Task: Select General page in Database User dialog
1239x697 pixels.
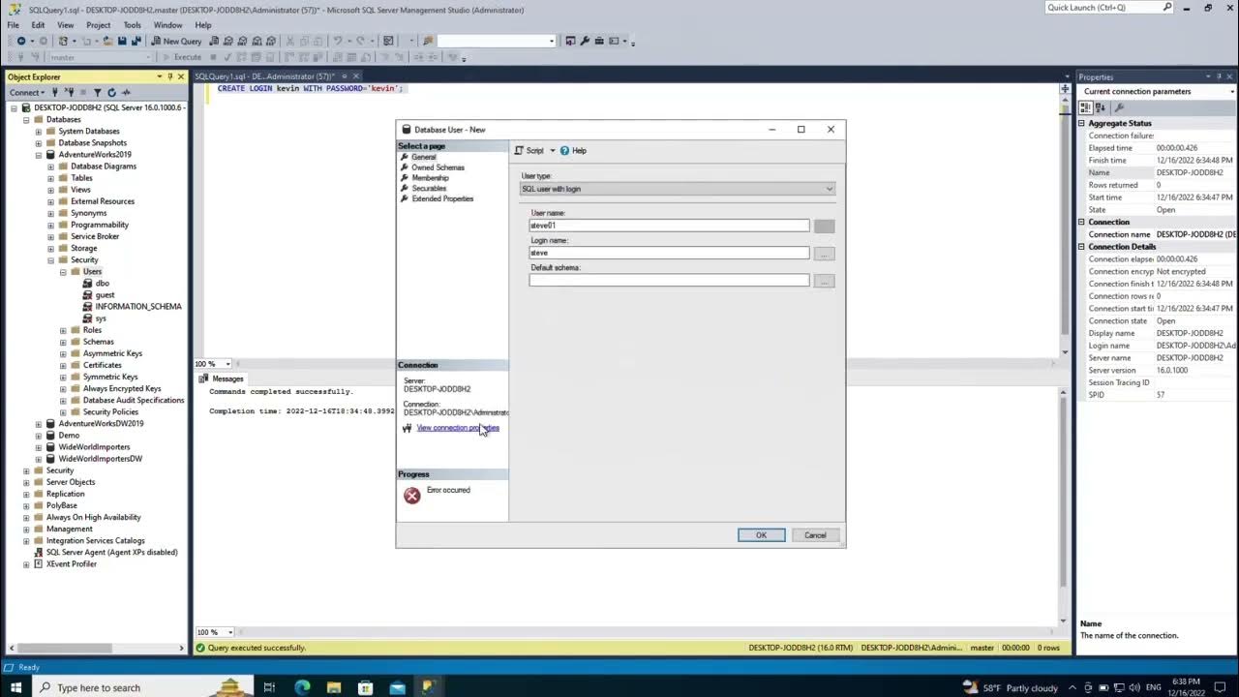Action: click(423, 157)
